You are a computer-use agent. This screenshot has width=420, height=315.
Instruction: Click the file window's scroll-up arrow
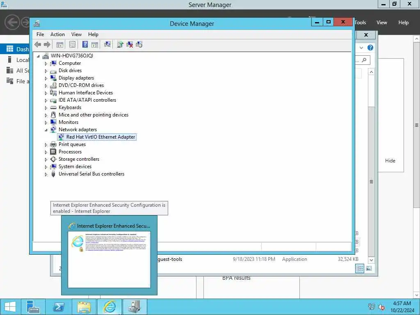point(371,72)
